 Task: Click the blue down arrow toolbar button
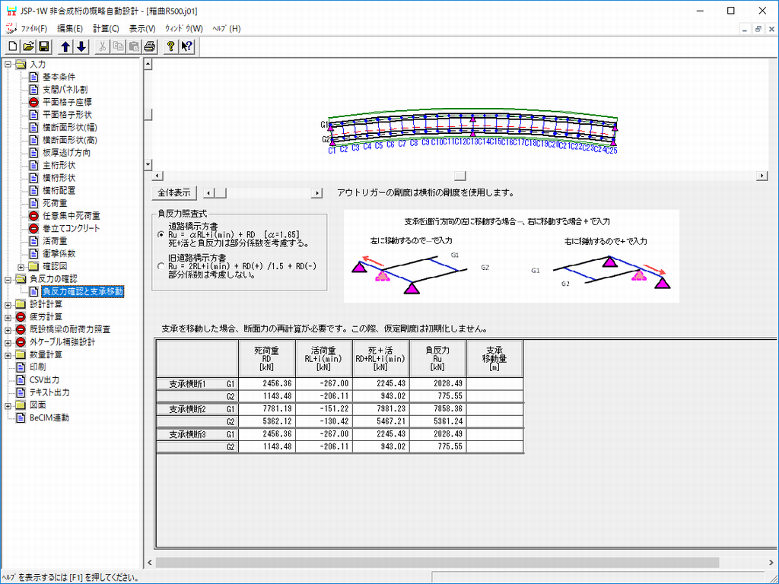pyautogui.click(x=81, y=46)
